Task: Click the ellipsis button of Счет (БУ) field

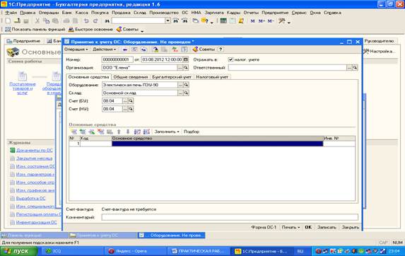Action: [x=125, y=100]
